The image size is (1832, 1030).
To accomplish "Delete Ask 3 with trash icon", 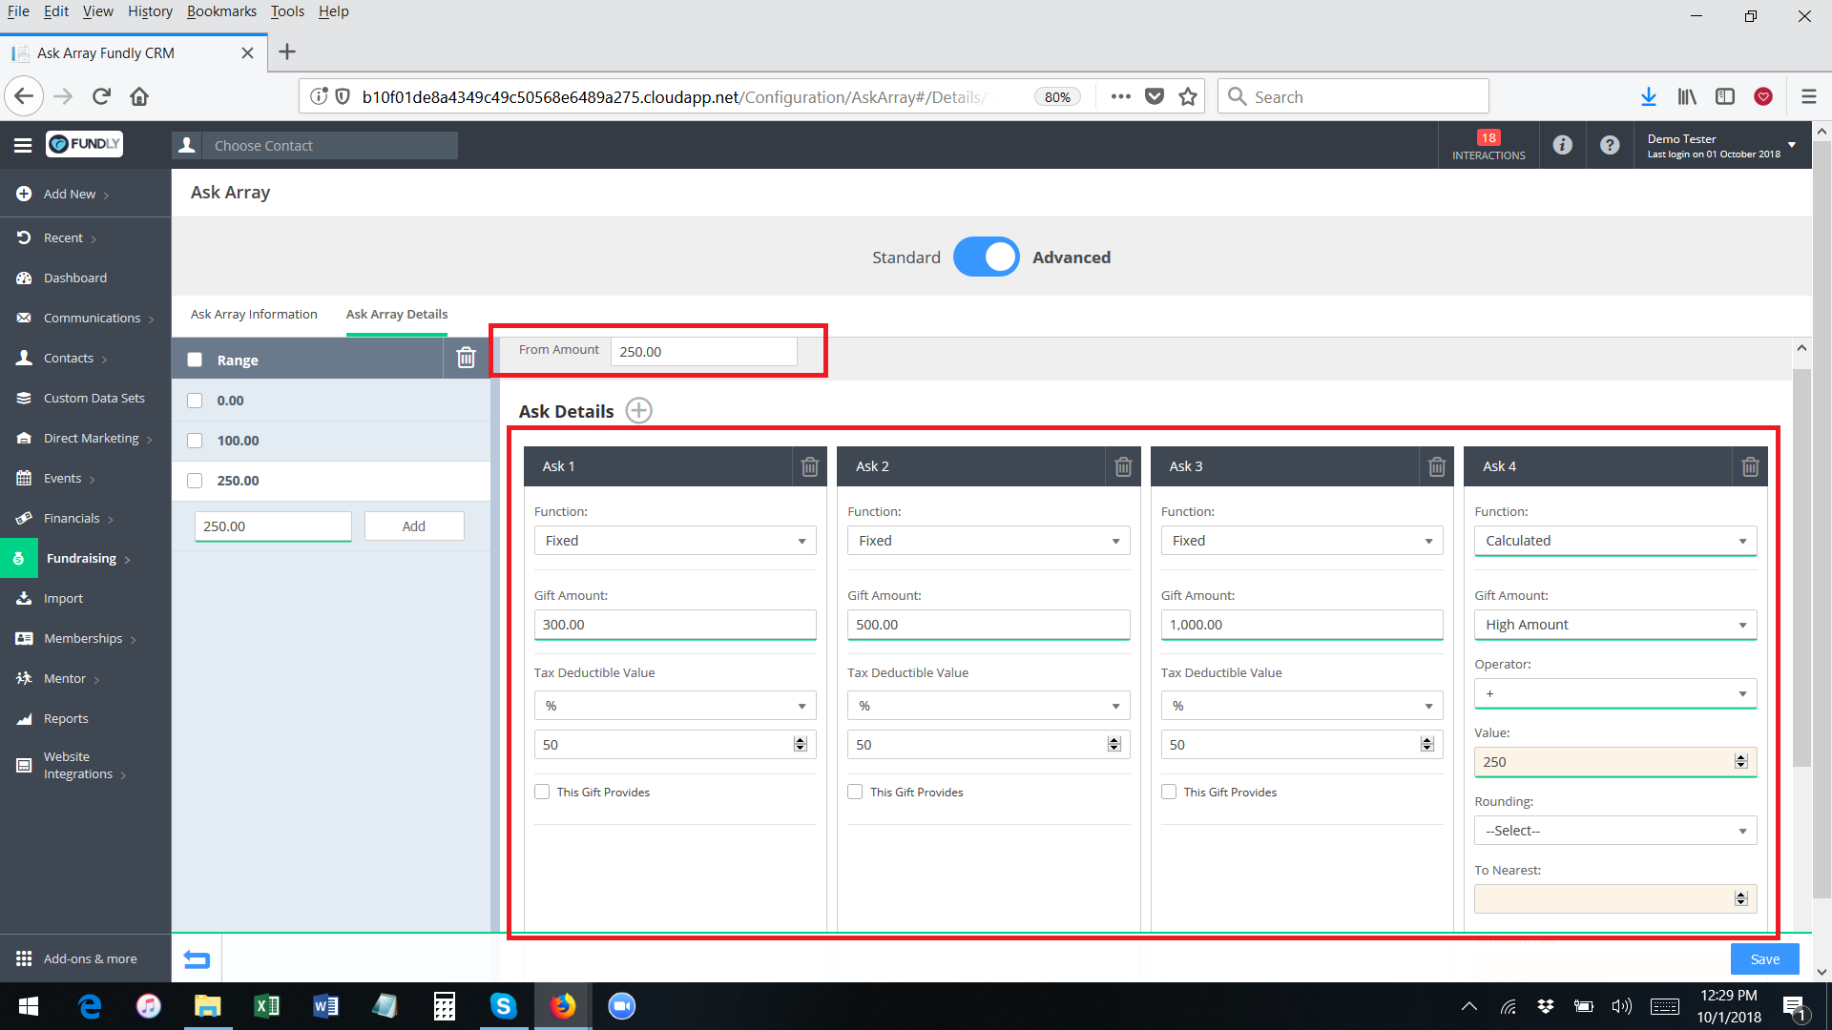I will 1437,466.
